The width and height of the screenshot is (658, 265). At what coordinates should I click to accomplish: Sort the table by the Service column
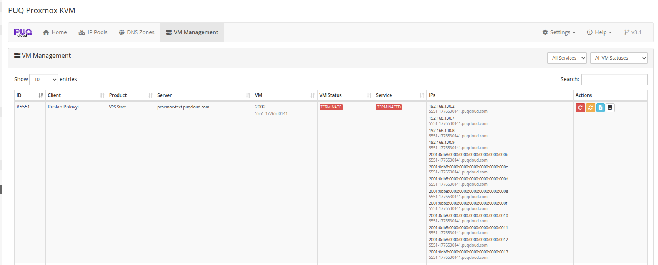pyautogui.click(x=400, y=95)
